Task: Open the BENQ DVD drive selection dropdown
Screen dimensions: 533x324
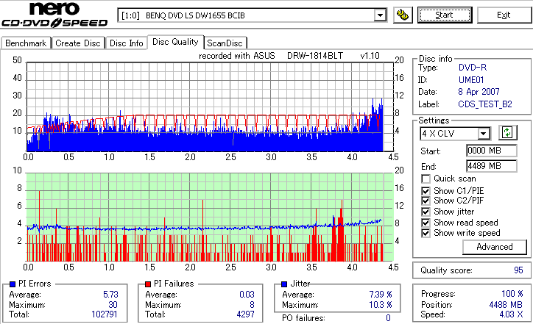Action: click(380, 15)
